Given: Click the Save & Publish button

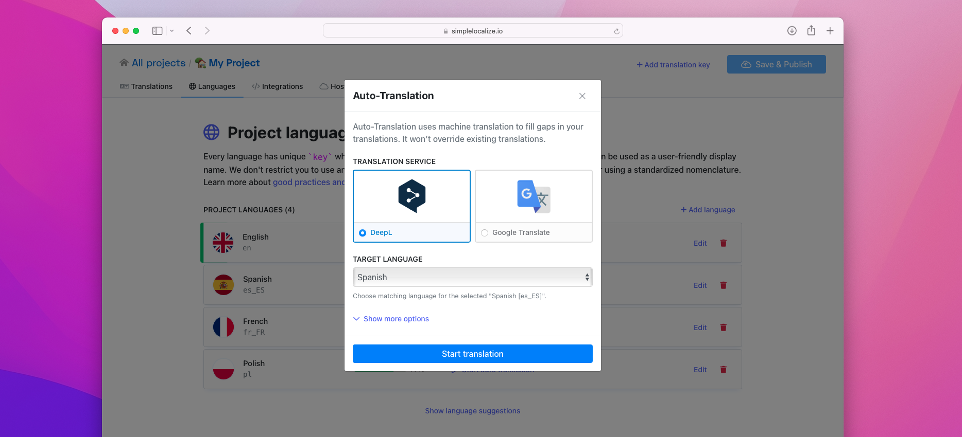Looking at the screenshot, I should tap(776, 64).
